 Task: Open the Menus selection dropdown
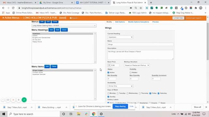coord(64,26)
